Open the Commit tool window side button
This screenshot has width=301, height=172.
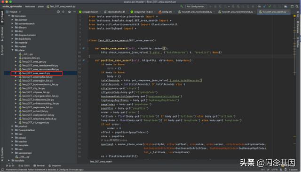coord(2,50)
